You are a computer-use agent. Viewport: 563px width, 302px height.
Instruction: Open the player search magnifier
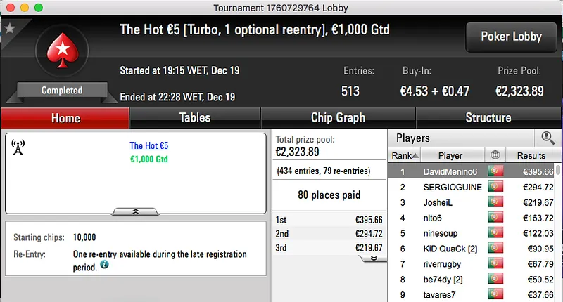[x=547, y=138]
